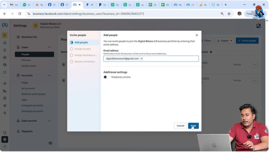The width and height of the screenshot is (269, 152).
Task: Click Cancel in the invite dialog
Action: (x=180, y=126)
